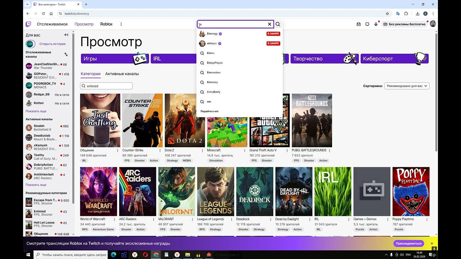Go back in browser history
Image resolution: width=461 pixels, height=259 pixels.
tap(28, 14)
